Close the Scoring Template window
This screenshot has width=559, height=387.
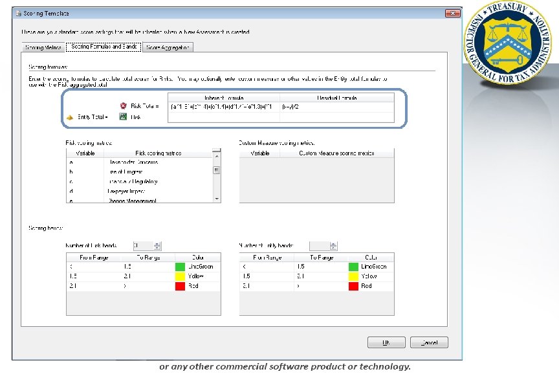click(x=453, y=13)
